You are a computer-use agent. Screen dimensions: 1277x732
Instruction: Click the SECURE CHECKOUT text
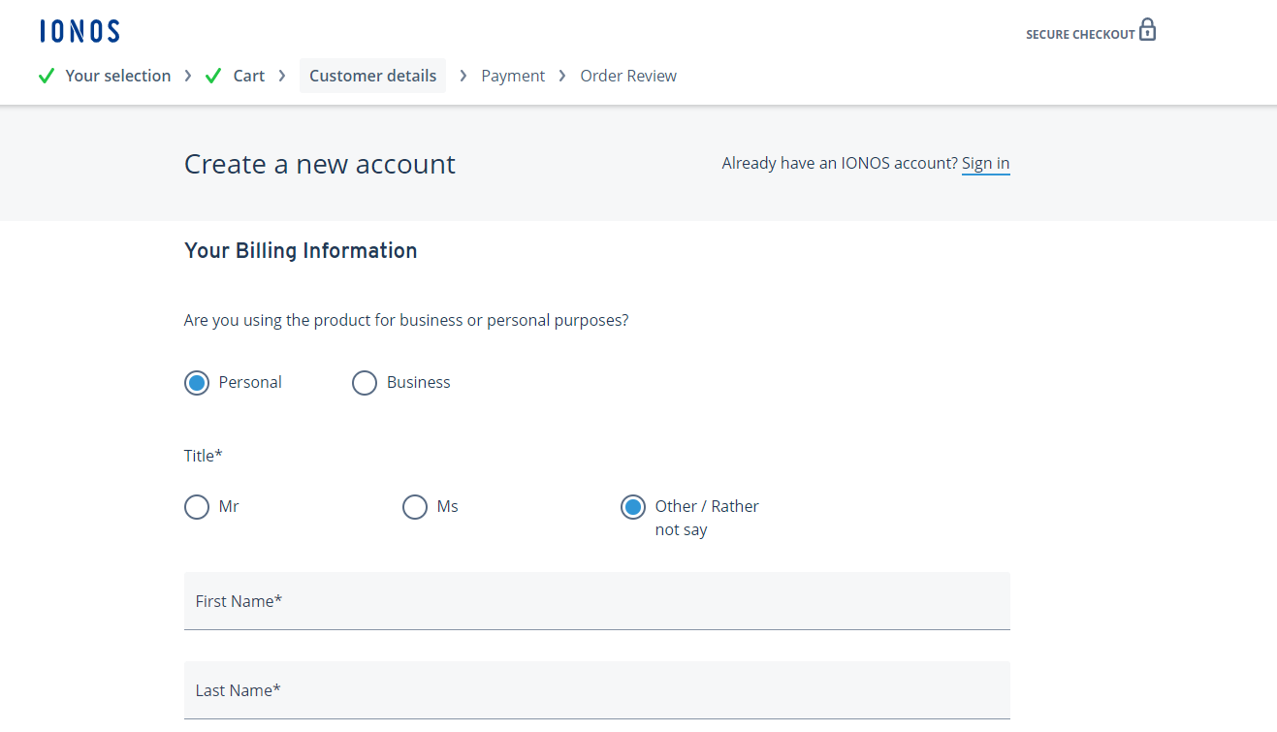pos(1080,35)
